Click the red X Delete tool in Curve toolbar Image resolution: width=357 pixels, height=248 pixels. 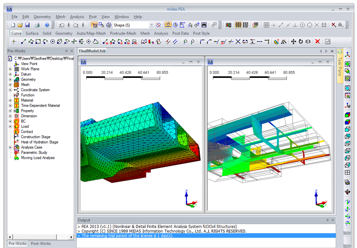point(317,42)
